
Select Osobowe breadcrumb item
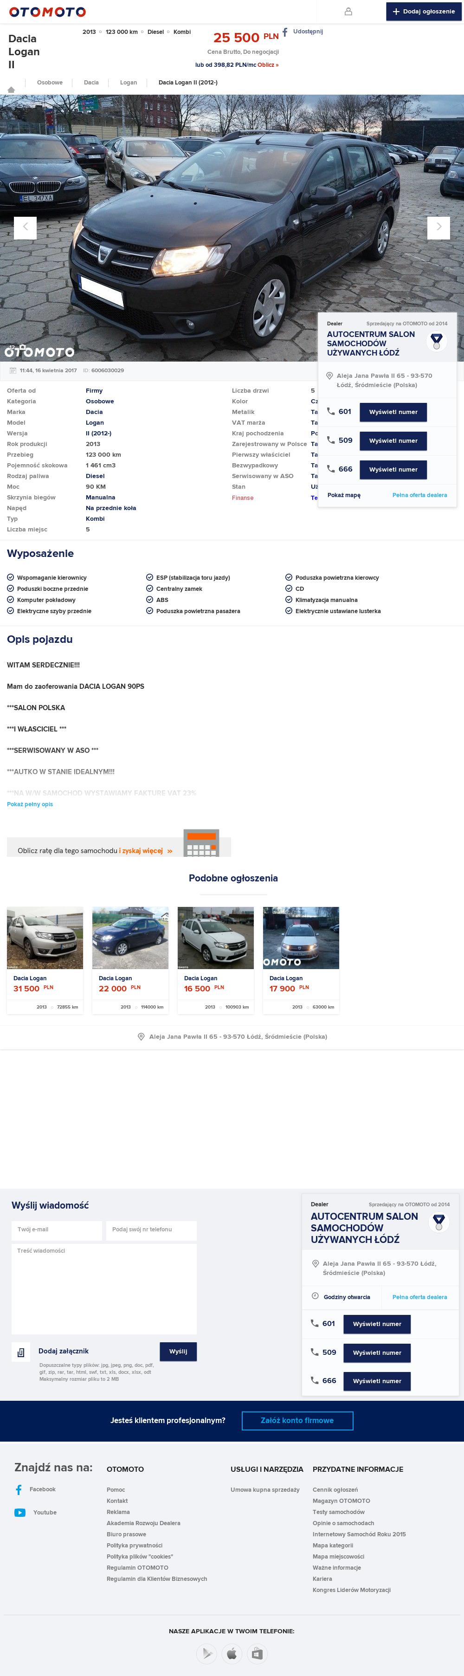click(50, 83)
